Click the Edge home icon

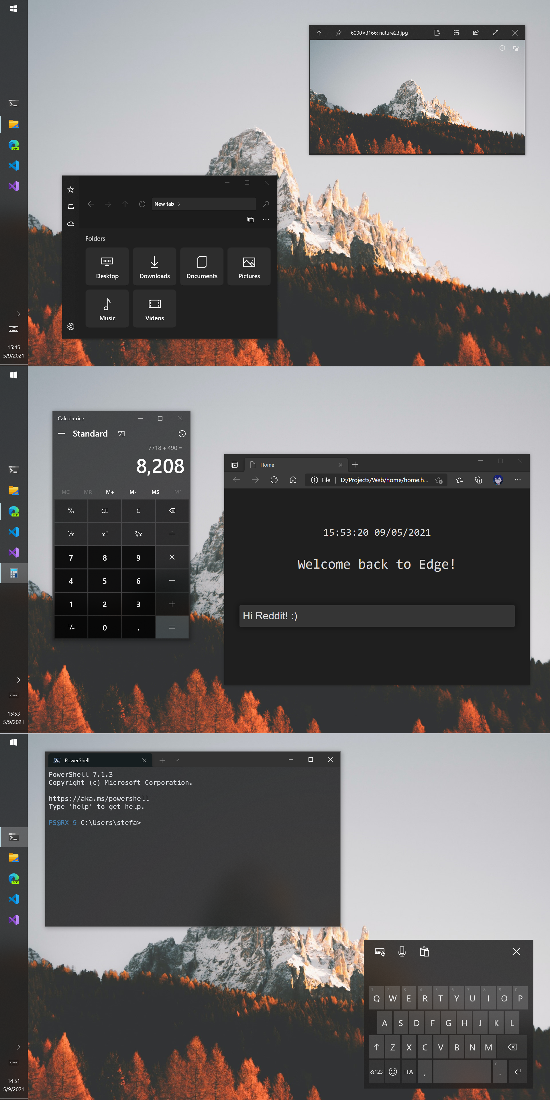(293, 480)
